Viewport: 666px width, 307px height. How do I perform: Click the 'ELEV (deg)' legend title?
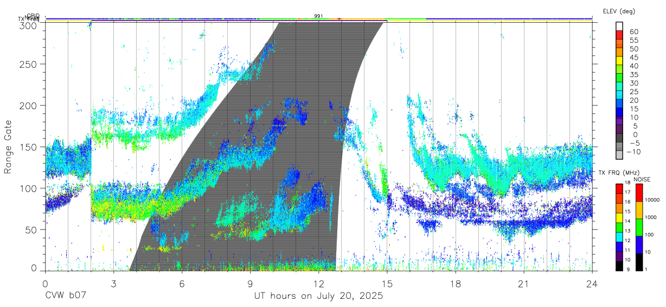tap(619, 11)
